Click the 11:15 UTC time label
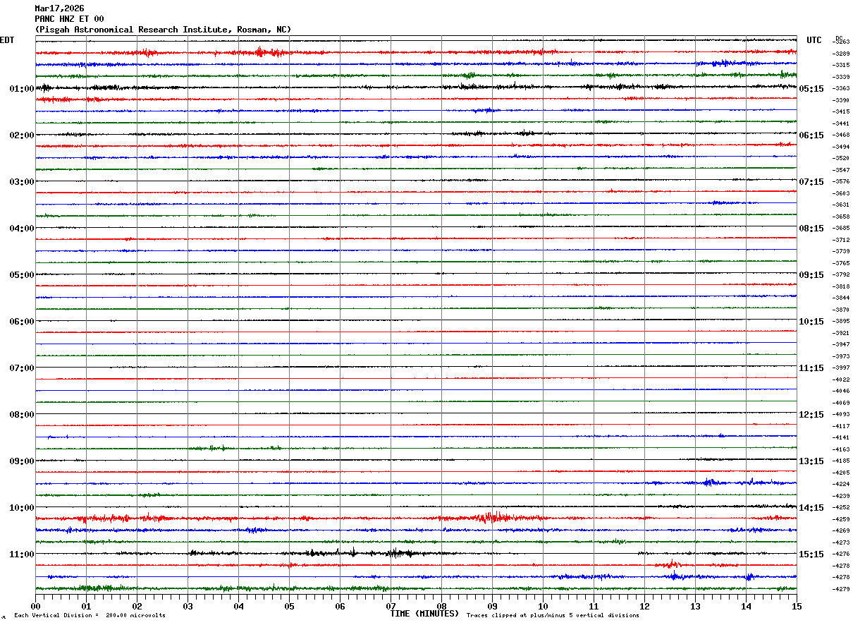This screenshot has height=625, width=853. (x=811, y=368)
